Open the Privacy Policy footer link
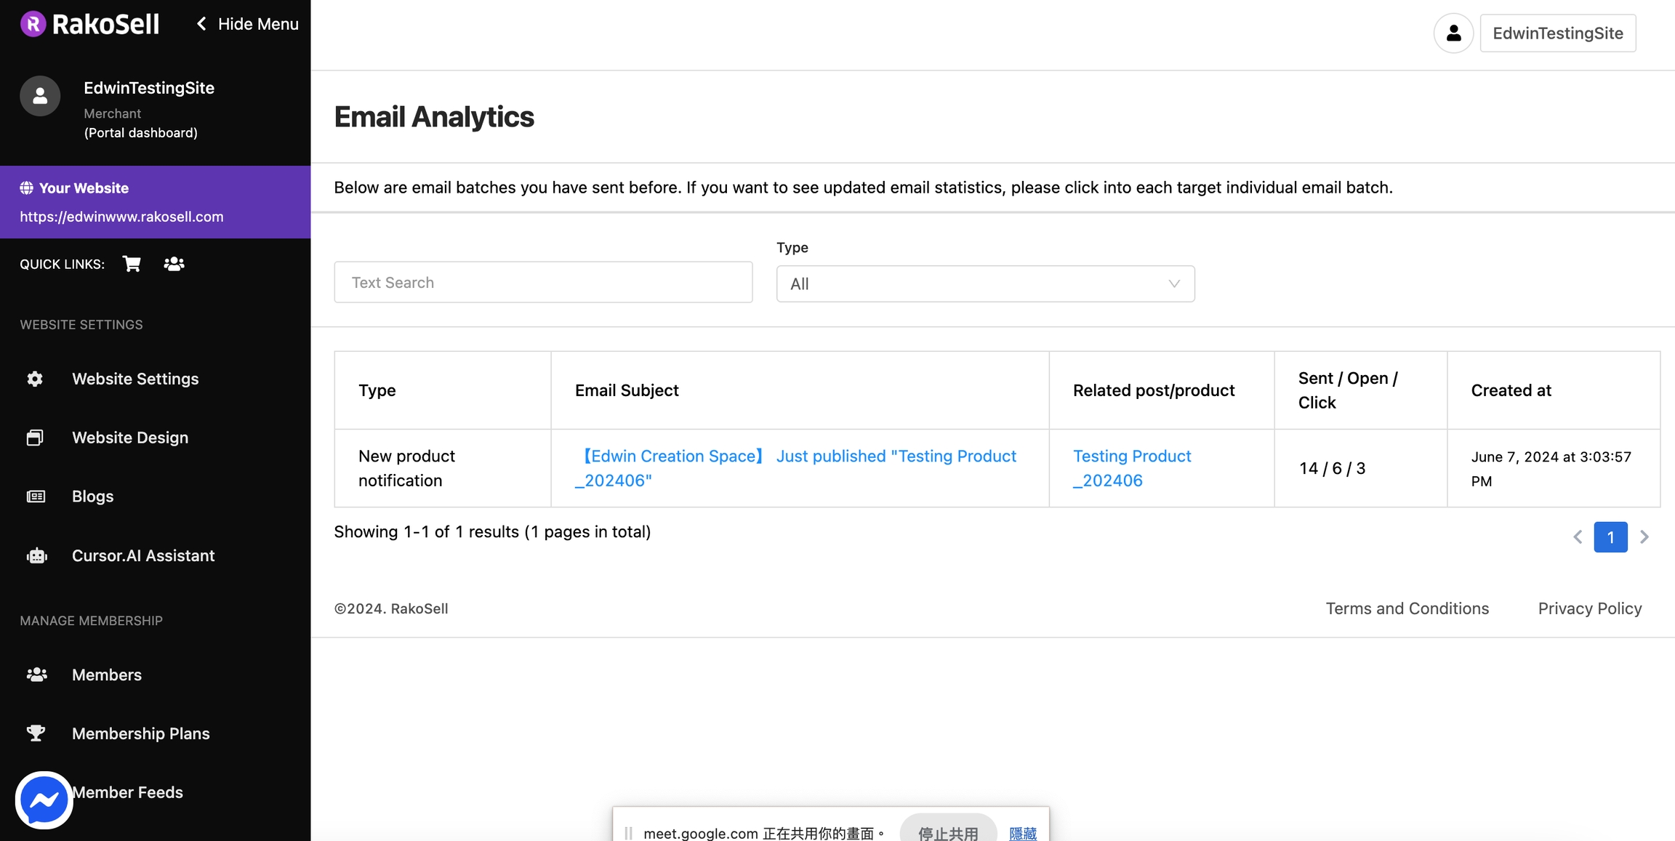This screenshot has width=1675, height=841. pyautogui.click(x=1589, y=608)
